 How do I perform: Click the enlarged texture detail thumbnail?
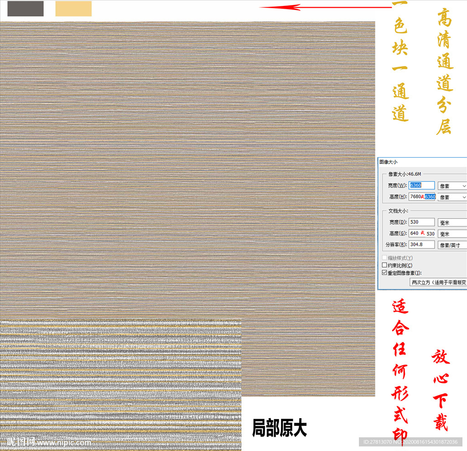(x=120, y=385)
